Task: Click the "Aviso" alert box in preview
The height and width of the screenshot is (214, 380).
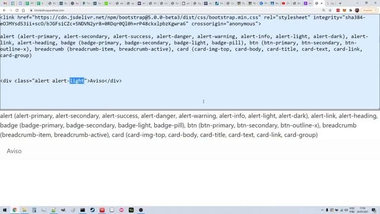Action: pyautogui.click(x=190, y=151)
